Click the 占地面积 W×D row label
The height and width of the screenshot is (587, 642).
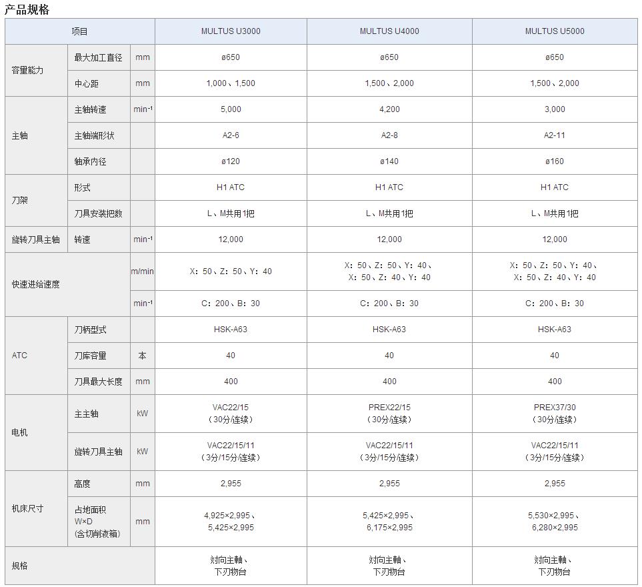[x=97, y=522]
